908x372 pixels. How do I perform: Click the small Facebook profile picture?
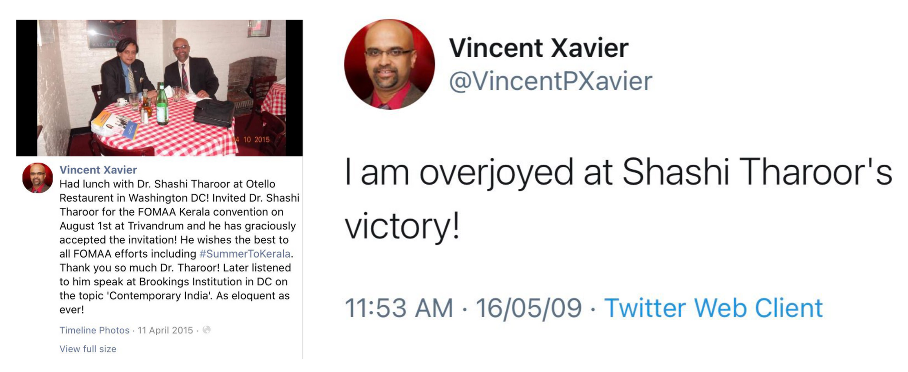(38, 178)
